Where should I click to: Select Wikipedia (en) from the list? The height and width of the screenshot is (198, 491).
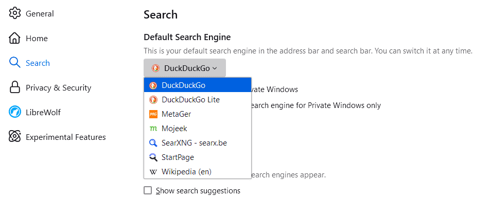pos(198,172)
